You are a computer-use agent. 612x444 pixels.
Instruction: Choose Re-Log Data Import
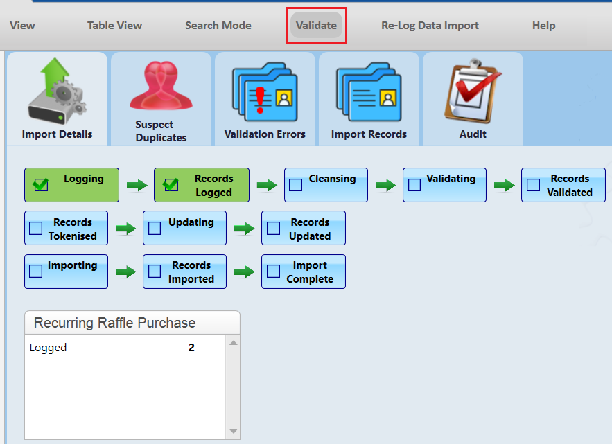(430, 26)
